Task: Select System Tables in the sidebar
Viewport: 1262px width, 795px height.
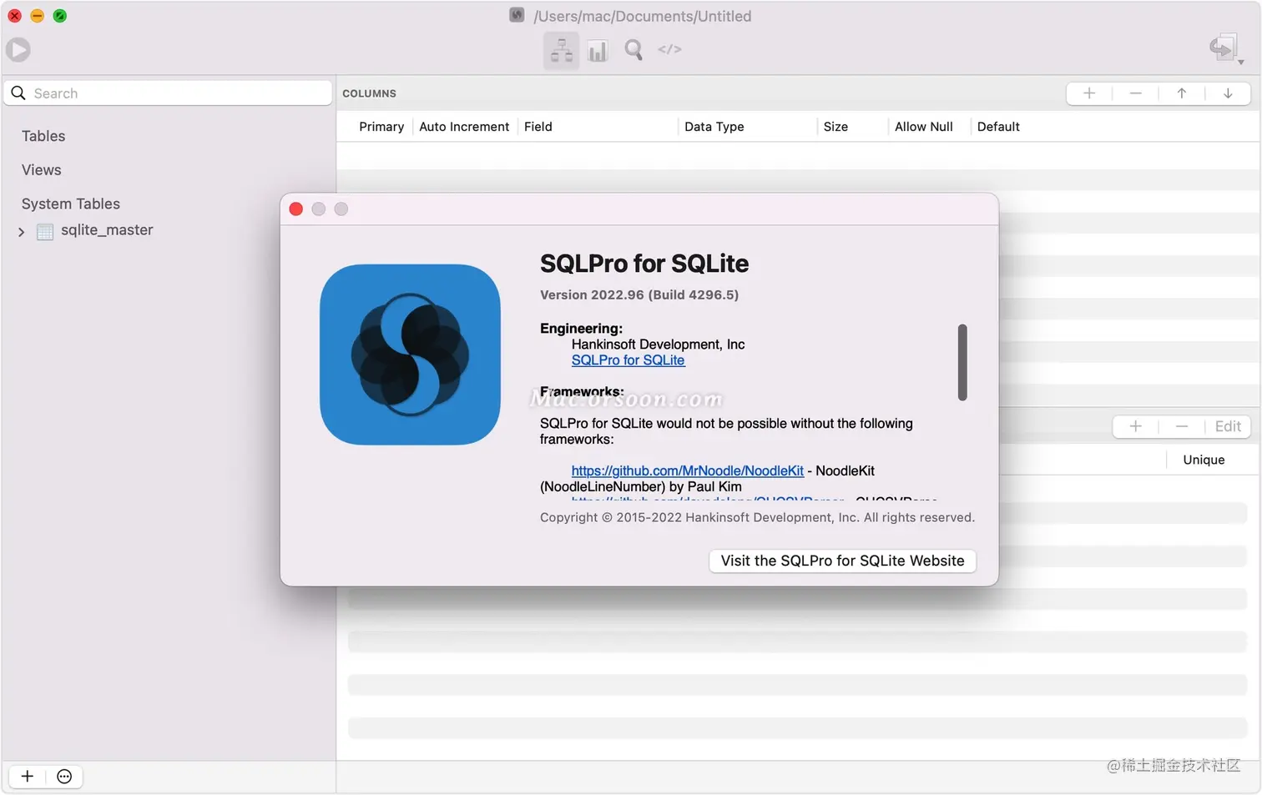Action: (x=71, y=204)
